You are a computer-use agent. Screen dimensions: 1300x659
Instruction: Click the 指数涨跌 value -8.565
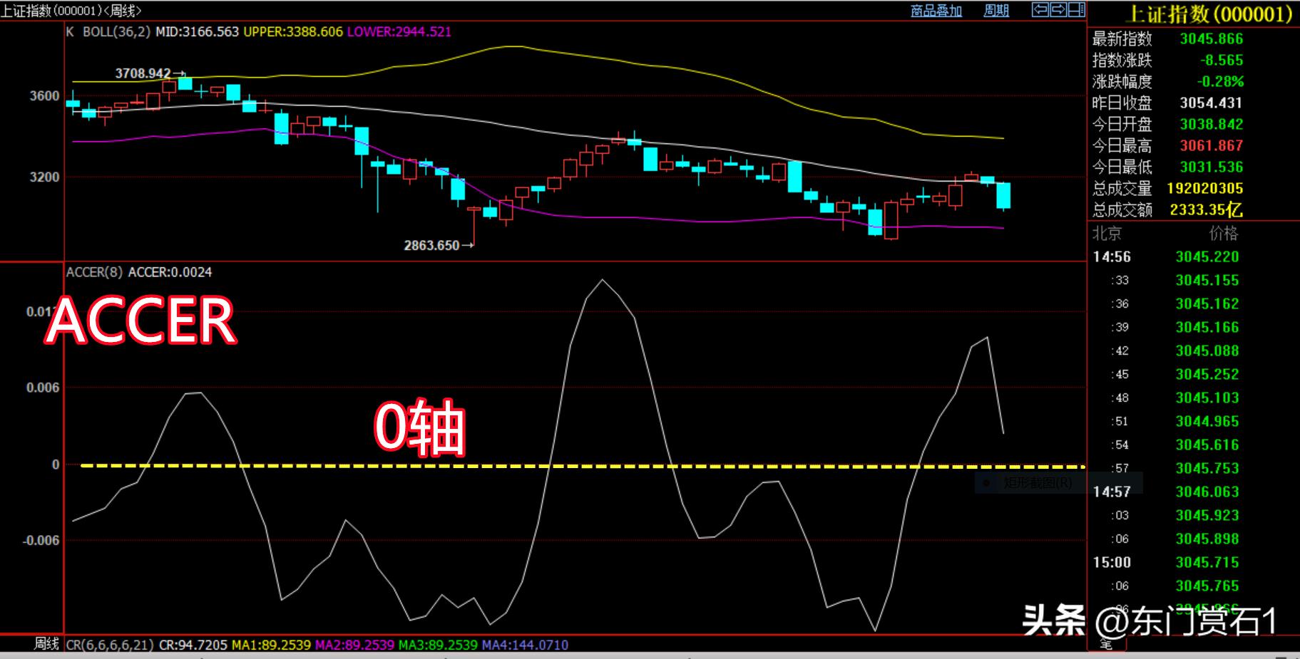1221,61
